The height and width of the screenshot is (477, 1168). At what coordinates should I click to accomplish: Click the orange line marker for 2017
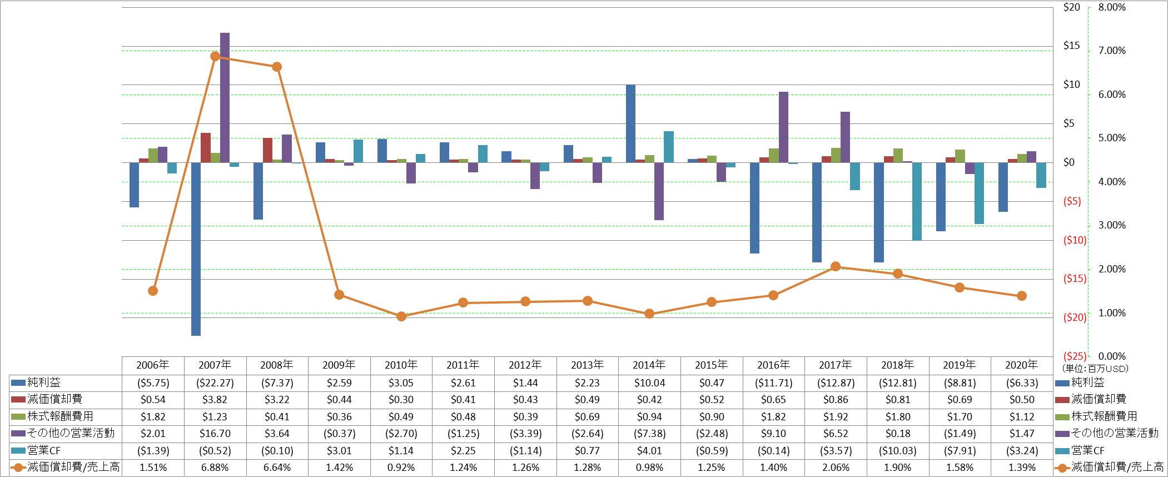pos(836,267)
